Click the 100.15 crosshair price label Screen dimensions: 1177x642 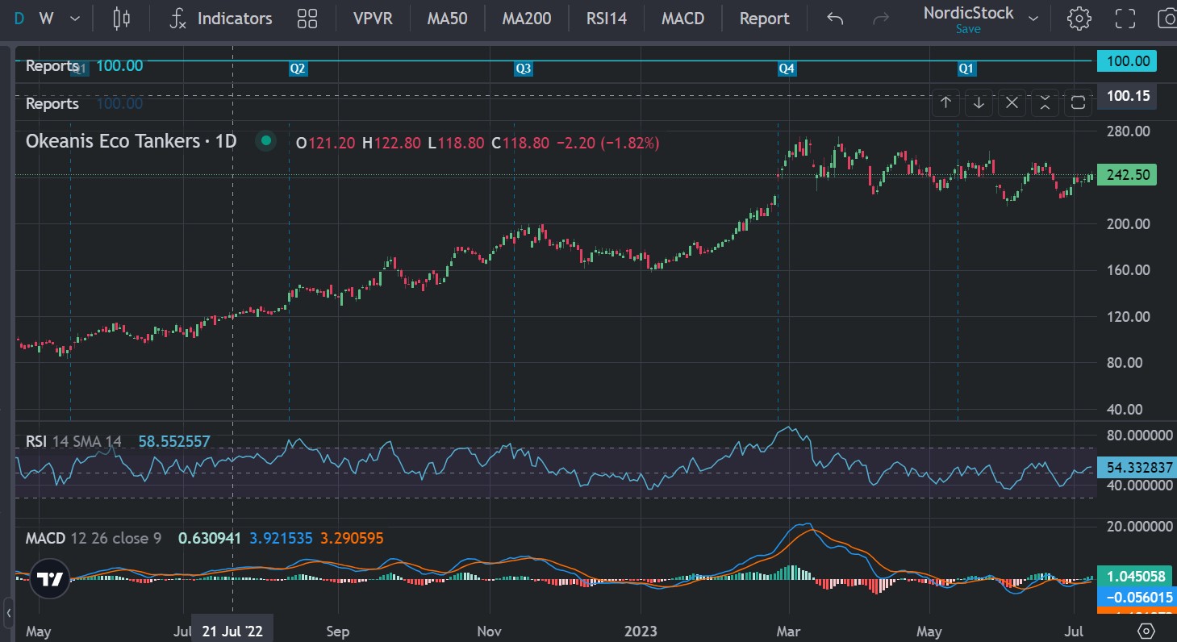(1128, 96)
